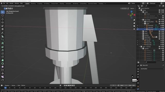165x92 pixels.
Task: Select the Shrink/Fatten tool
Action: point(3,73)
